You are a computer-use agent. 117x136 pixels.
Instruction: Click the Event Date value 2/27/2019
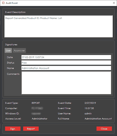90,103
